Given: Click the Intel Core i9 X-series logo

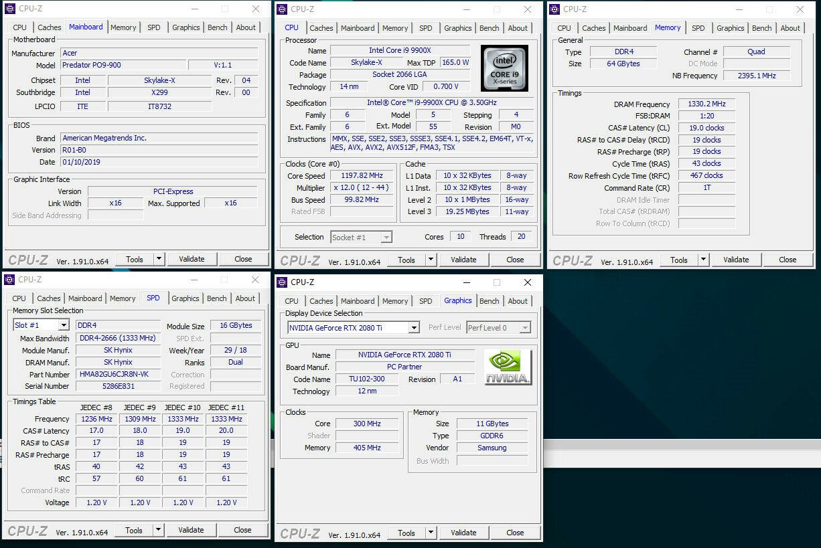Looking at the screenshot, I should [504, 68].
